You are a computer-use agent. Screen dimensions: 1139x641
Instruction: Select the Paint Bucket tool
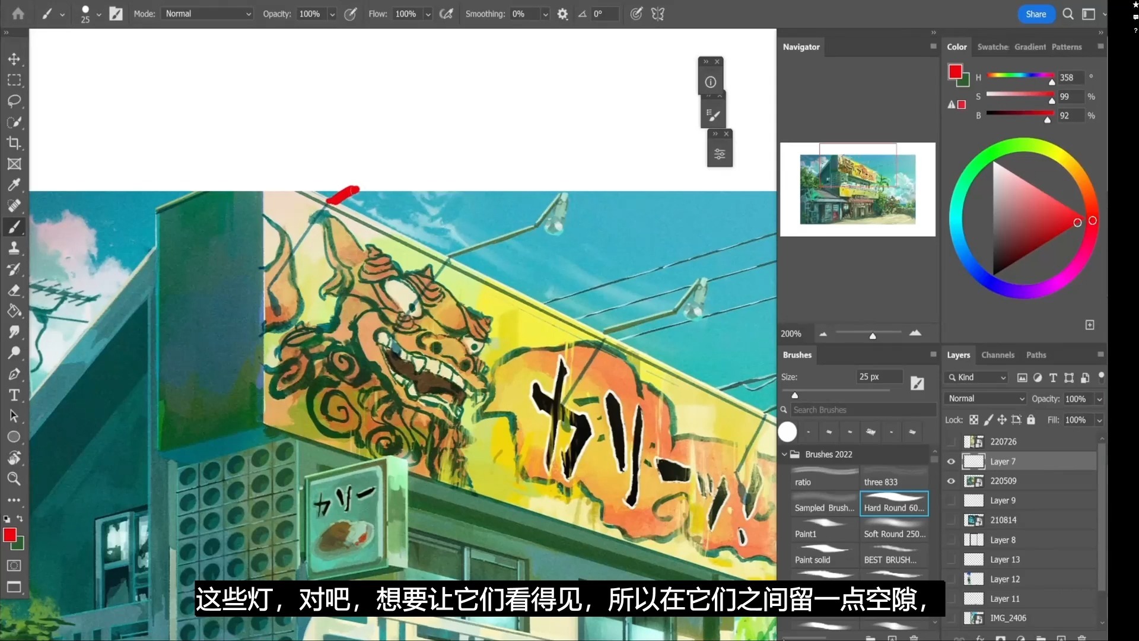(14, 311)
